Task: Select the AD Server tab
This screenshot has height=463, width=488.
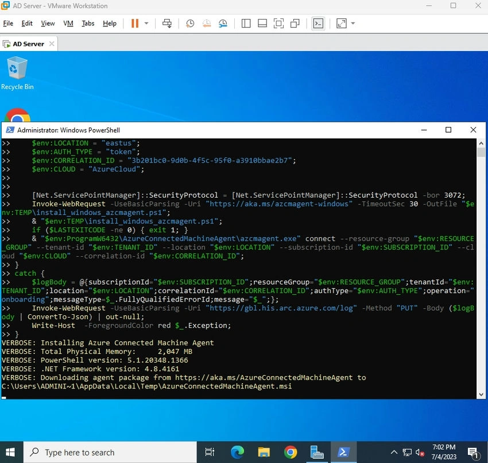Action: (x=28, y=44)
